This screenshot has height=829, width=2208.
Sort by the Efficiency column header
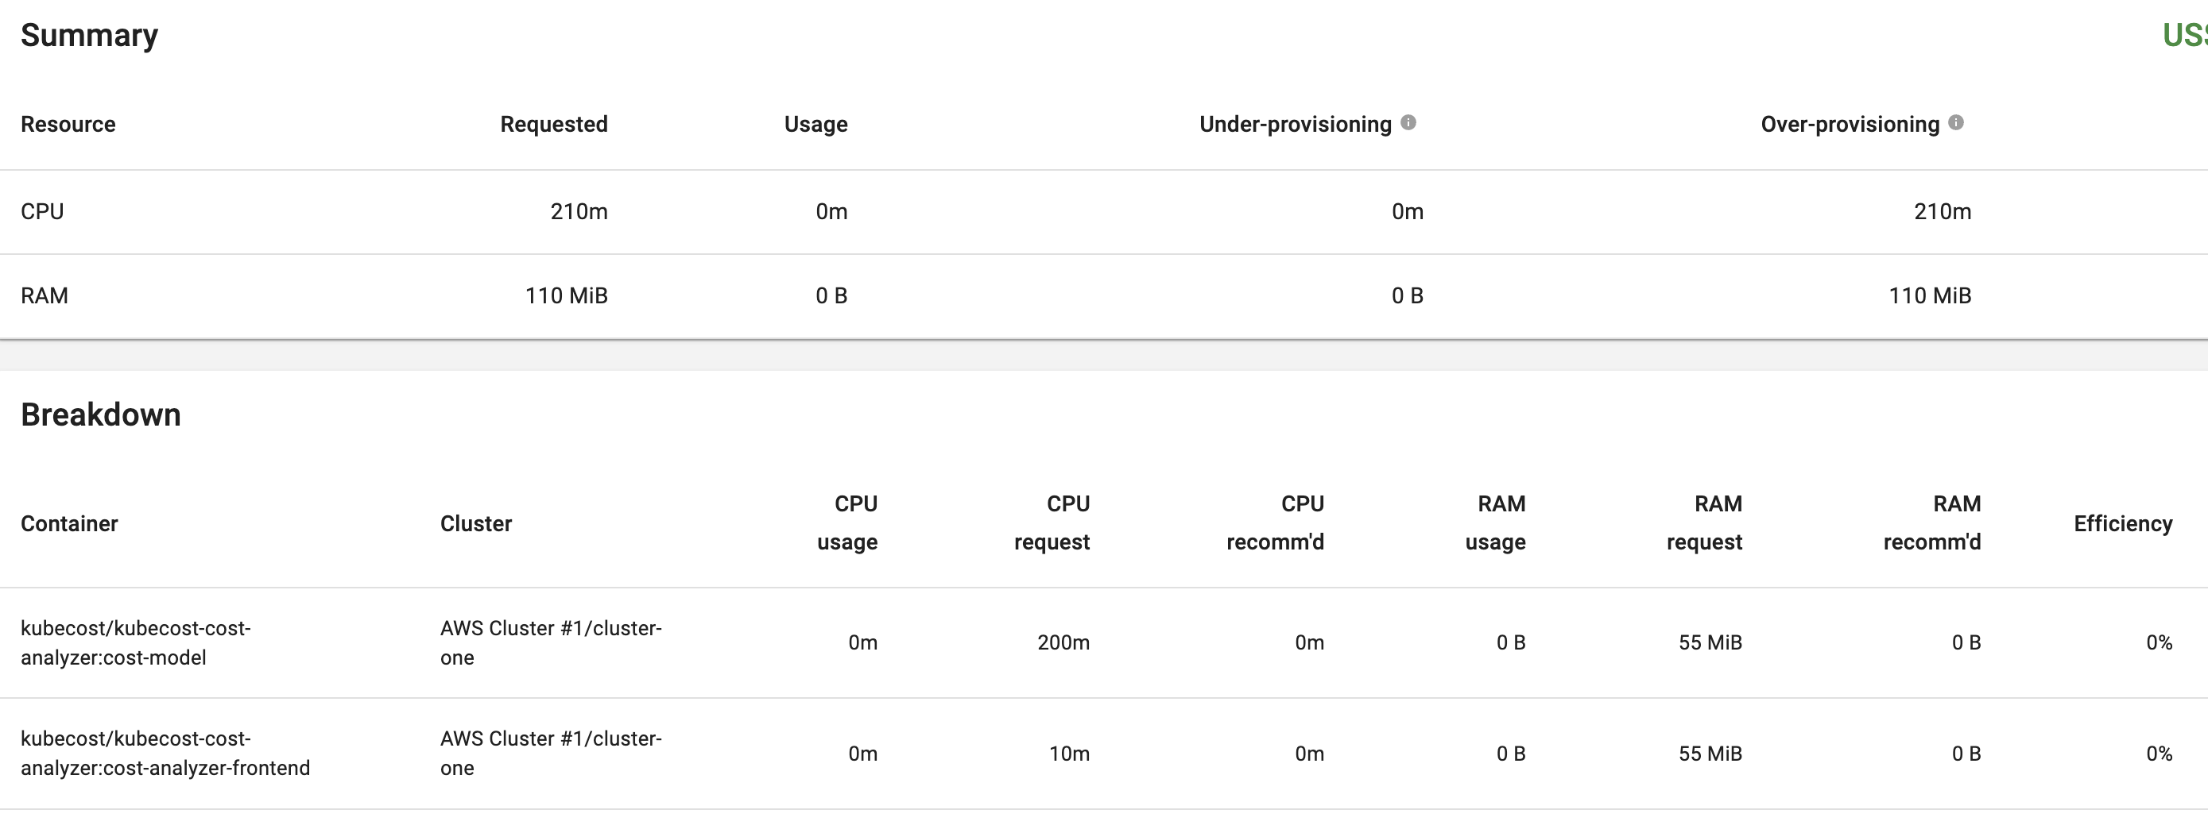[x=2122, y=522]
